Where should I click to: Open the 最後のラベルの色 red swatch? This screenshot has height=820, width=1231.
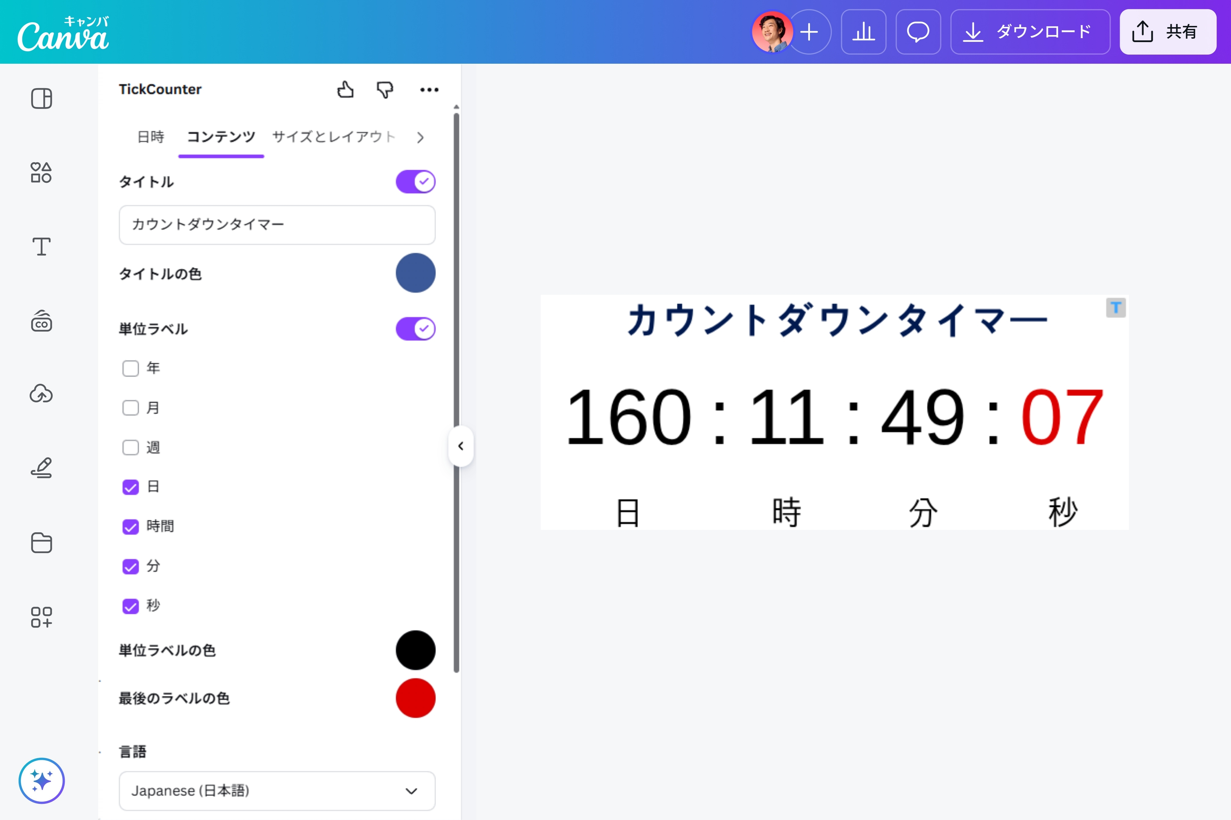(416, 698)
